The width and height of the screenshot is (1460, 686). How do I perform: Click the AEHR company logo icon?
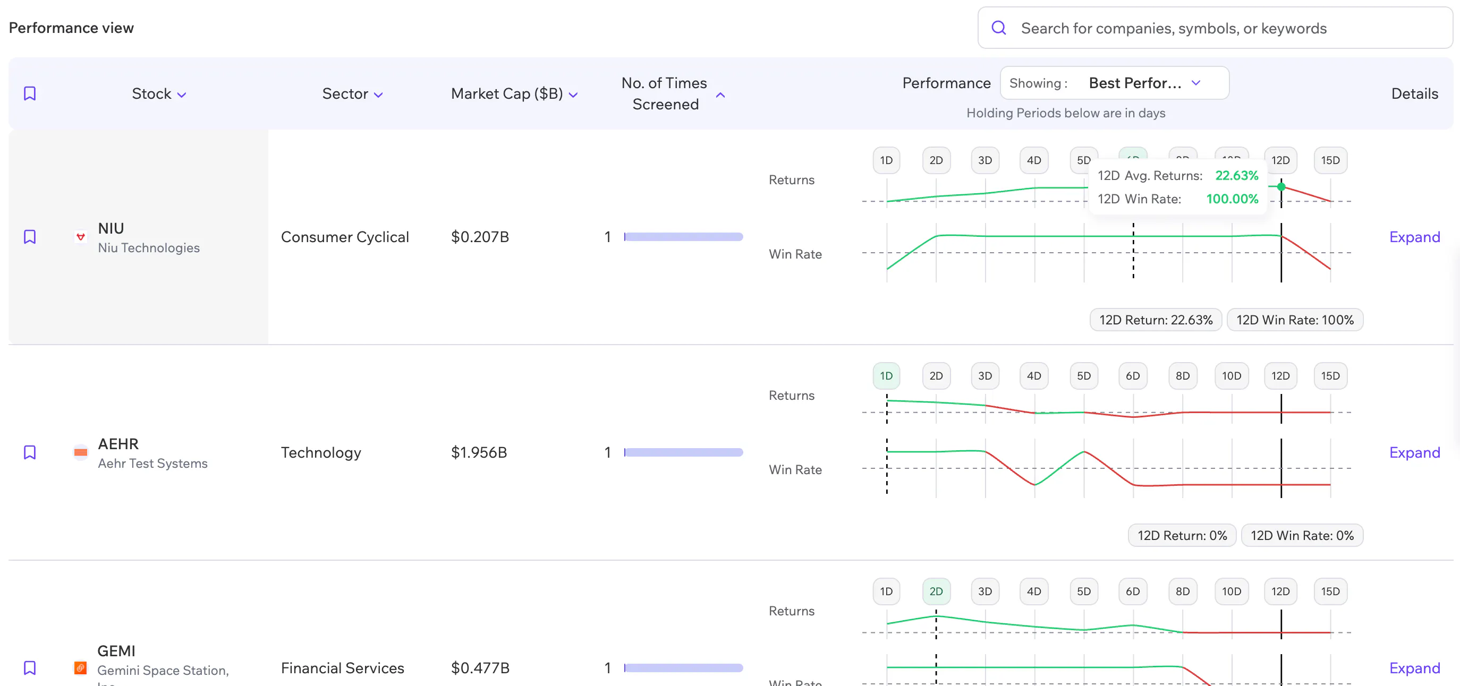[x=81, y=452]
